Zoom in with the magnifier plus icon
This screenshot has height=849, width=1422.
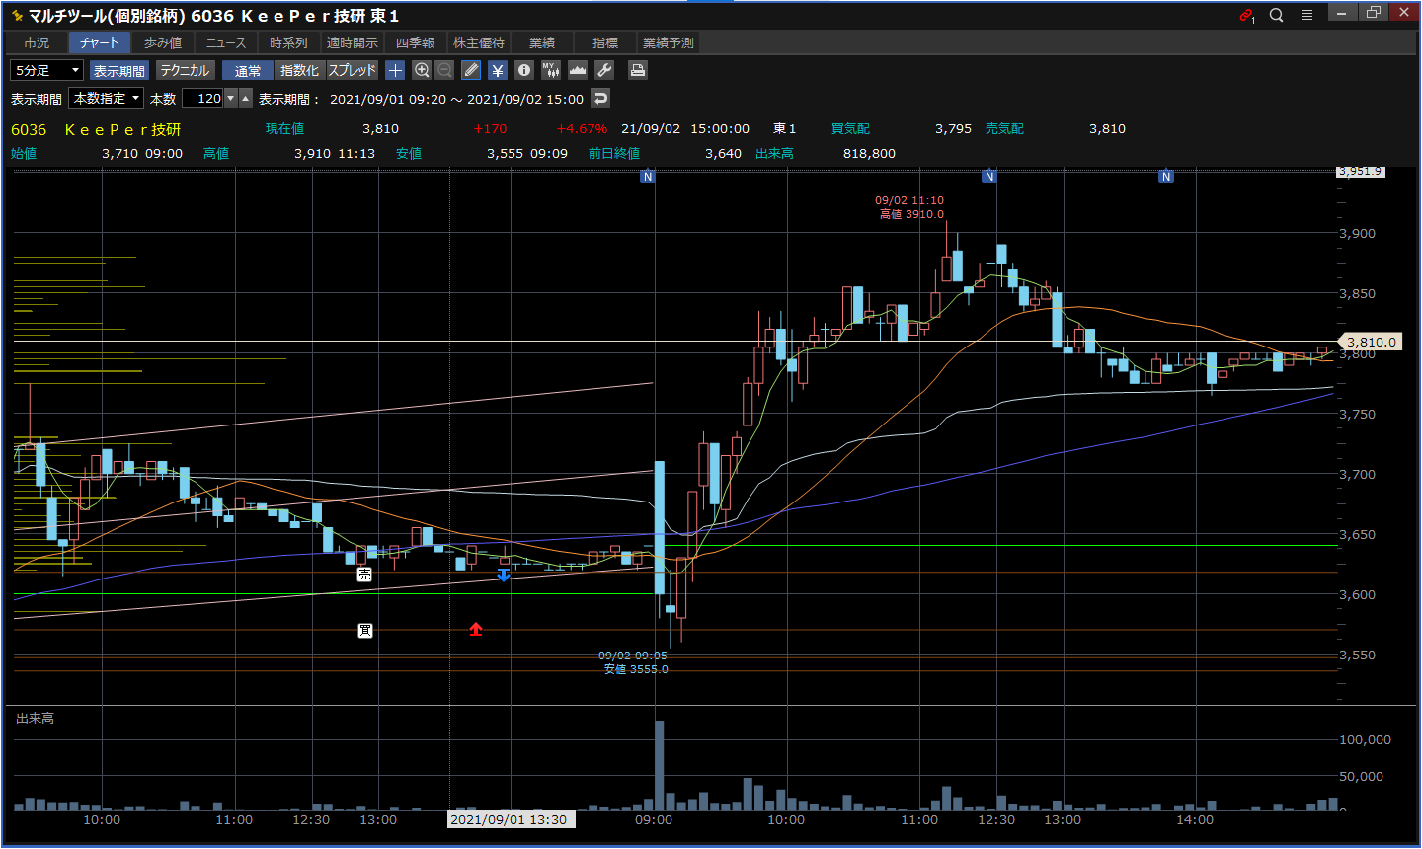421,71
